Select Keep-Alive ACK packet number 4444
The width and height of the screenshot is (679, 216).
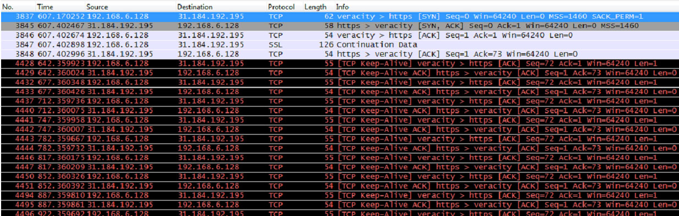coord(339,148)
